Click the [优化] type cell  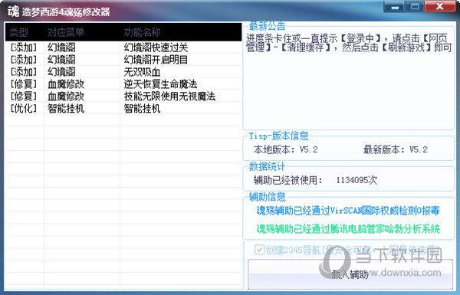pyautogui.click(x=24, y=109)
